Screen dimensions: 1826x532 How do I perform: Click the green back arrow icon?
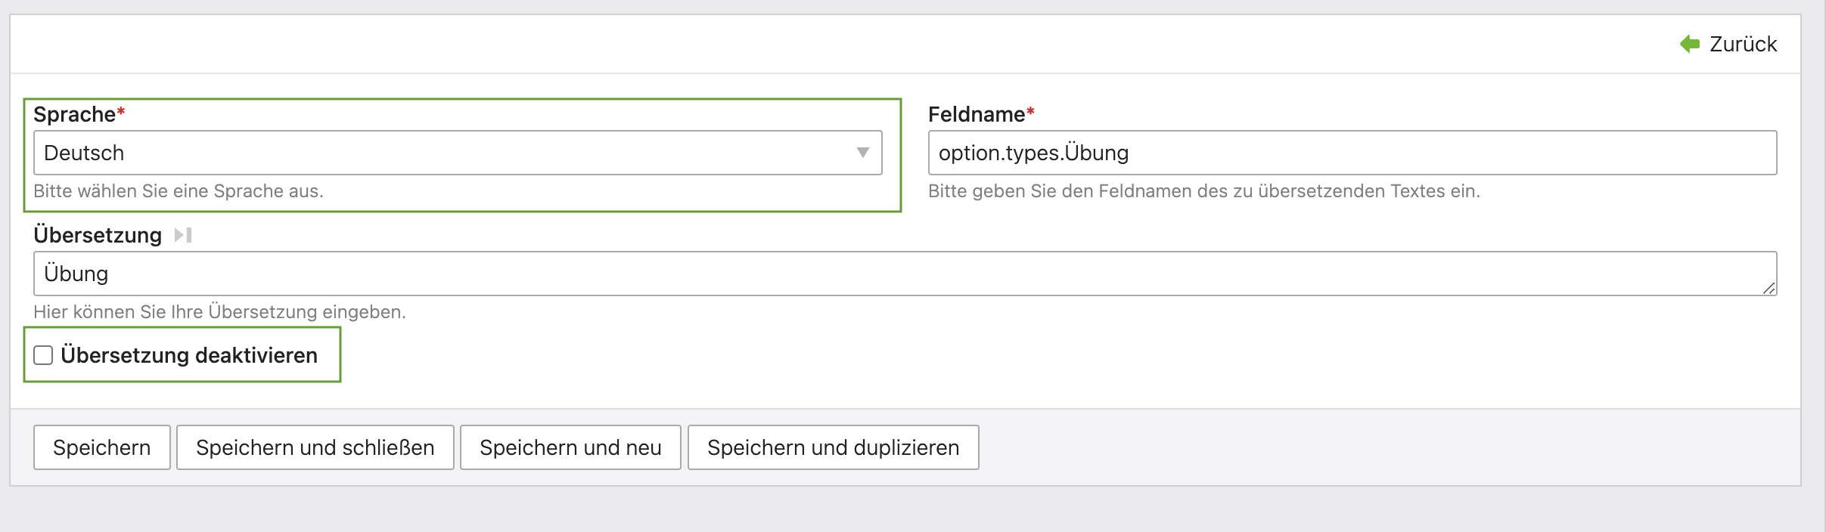tap(1689, 45)
